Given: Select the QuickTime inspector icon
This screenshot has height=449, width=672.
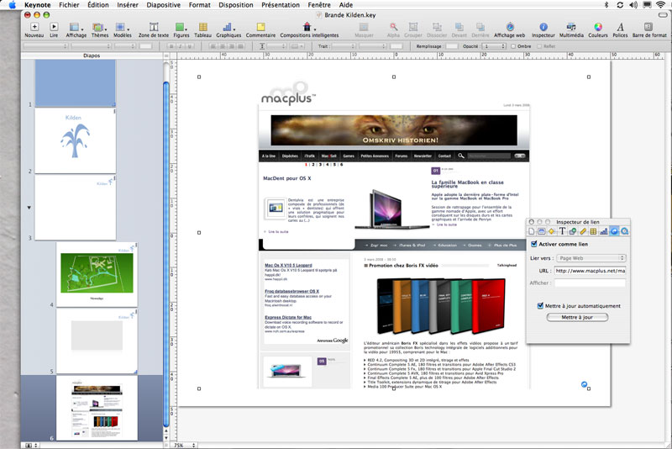Looking at the screenshot, I should 624,231.
